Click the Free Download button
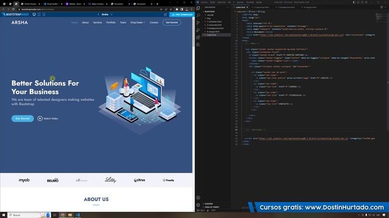Viewport: 389px width, 218px height. [x=182, y=15]
